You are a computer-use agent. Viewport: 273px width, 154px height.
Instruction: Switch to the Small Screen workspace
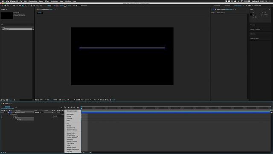(238, 6)
